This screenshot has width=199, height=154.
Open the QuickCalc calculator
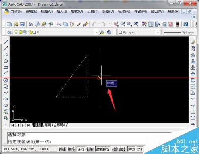tap(177, 24)
